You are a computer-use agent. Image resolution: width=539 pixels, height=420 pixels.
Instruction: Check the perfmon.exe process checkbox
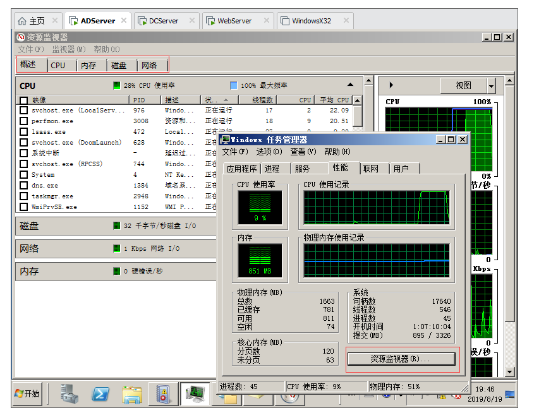pos(23,121)
